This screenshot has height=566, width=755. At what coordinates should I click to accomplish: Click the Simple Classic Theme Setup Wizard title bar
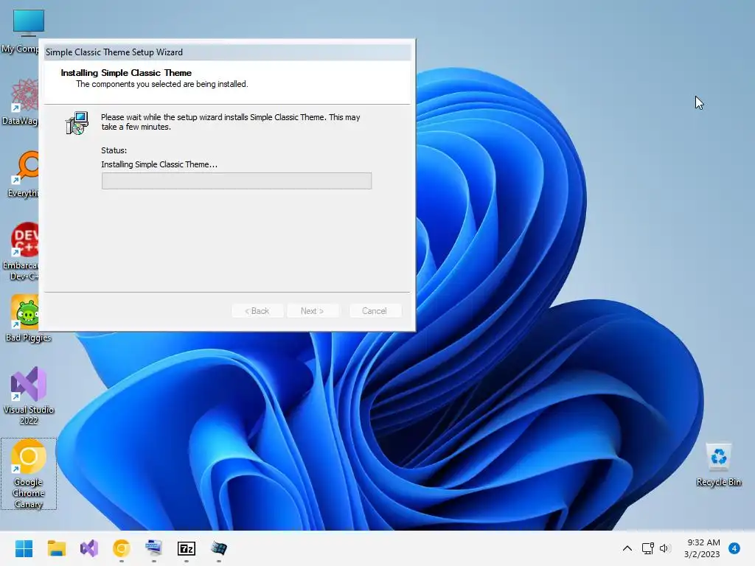point(227,52)
